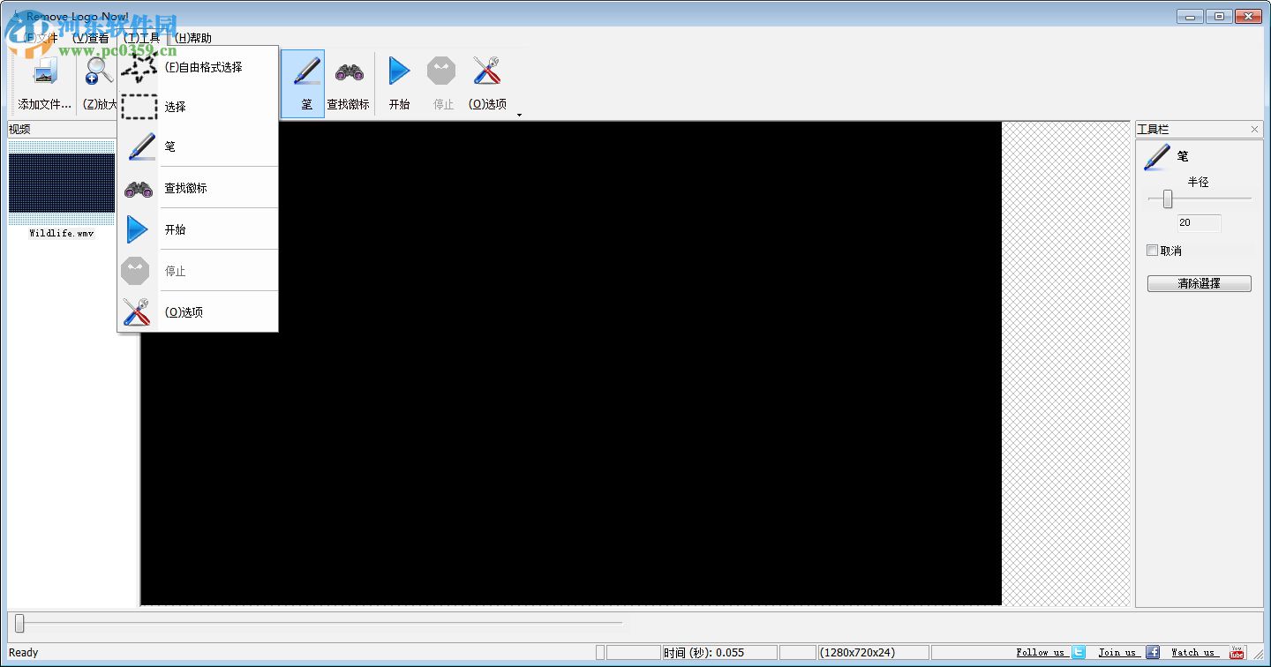Click the YouTube icon in the status bar
The image size is (1271, 667).
tap(1237, 653)
